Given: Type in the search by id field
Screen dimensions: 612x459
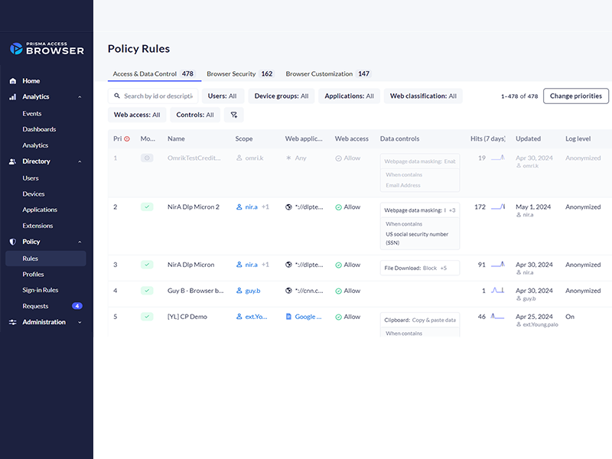Looking at the screenshot, I should pyautogui.click(x=158, y=96).
